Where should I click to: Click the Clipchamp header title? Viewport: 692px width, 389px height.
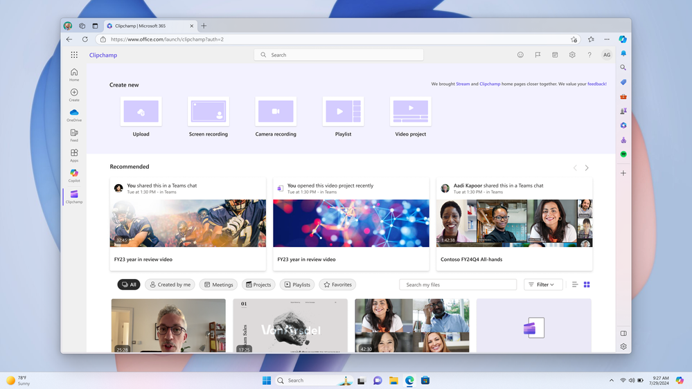[x=103, y=55]
